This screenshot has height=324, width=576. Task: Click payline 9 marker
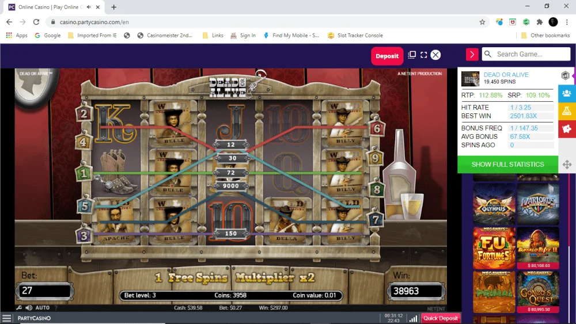coord(375,158)
